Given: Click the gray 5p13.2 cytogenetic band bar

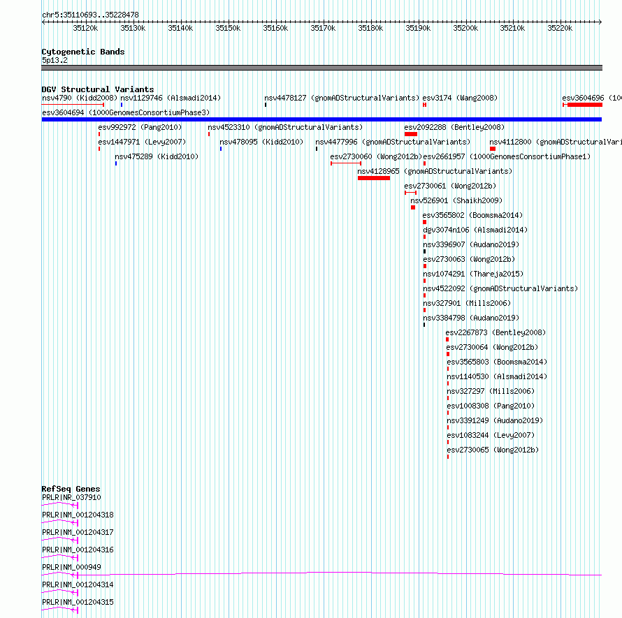Looking at the screenshot, I should pyautogui.click(x=321, y=68).
